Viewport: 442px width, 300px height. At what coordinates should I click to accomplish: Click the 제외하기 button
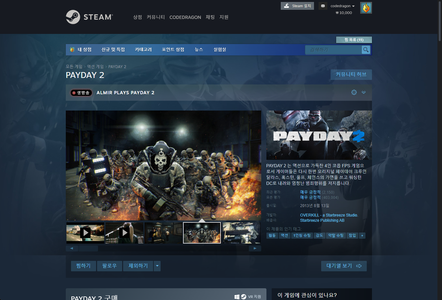pyautogui.click(x=138, y=266)
